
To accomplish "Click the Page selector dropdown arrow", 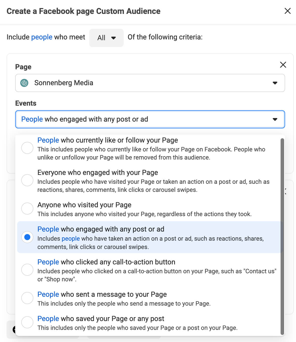I will pyautogui.click(x=275, y=83).
